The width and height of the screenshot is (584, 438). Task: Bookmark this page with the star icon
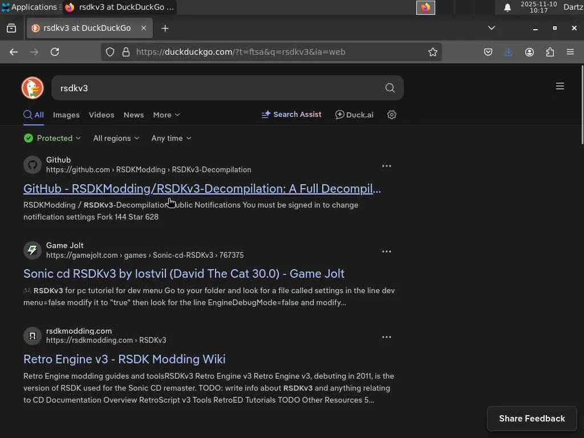(x=433, y=52)
